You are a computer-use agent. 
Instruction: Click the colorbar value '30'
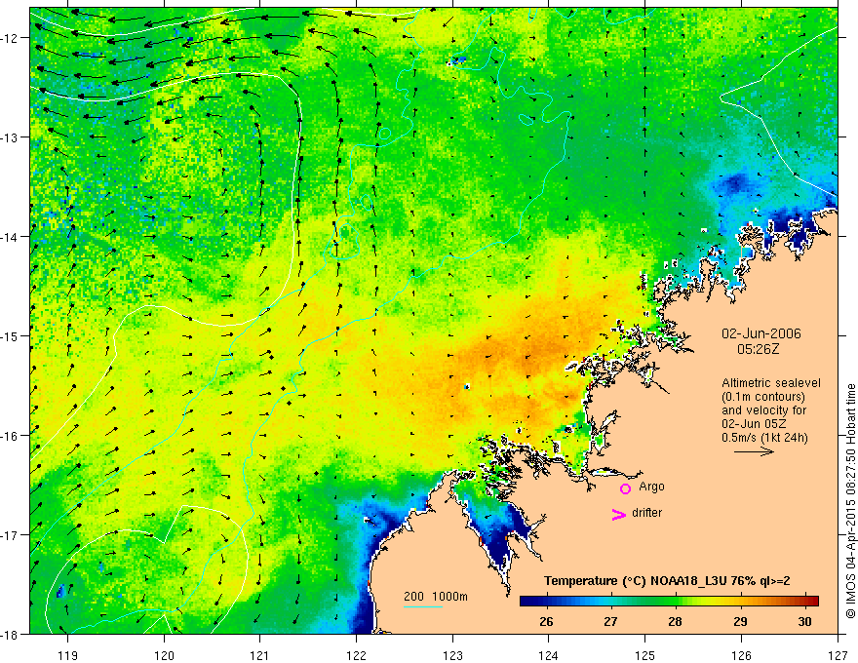pyautogui.click(x=804, y=621)
